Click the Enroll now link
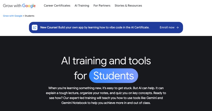 click(169, 27)
